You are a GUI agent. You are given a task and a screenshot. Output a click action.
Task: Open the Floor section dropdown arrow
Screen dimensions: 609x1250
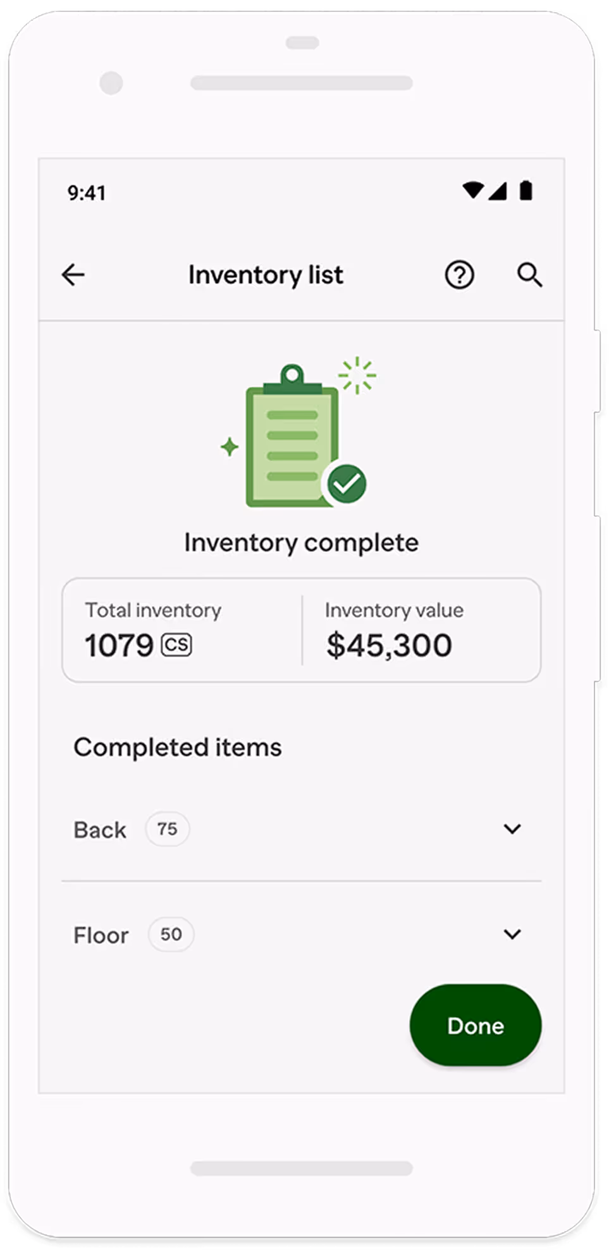tap(512, 934)
